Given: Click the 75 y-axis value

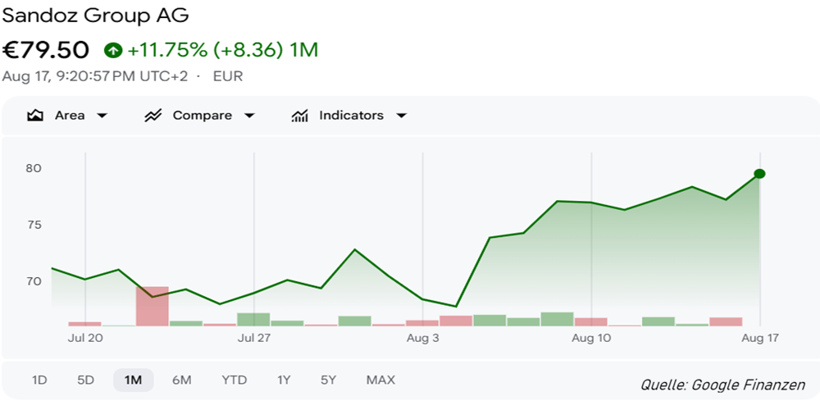Looking at the screenshot, I should [x=34, y=225].
